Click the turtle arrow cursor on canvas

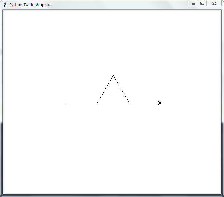point(160,103)
